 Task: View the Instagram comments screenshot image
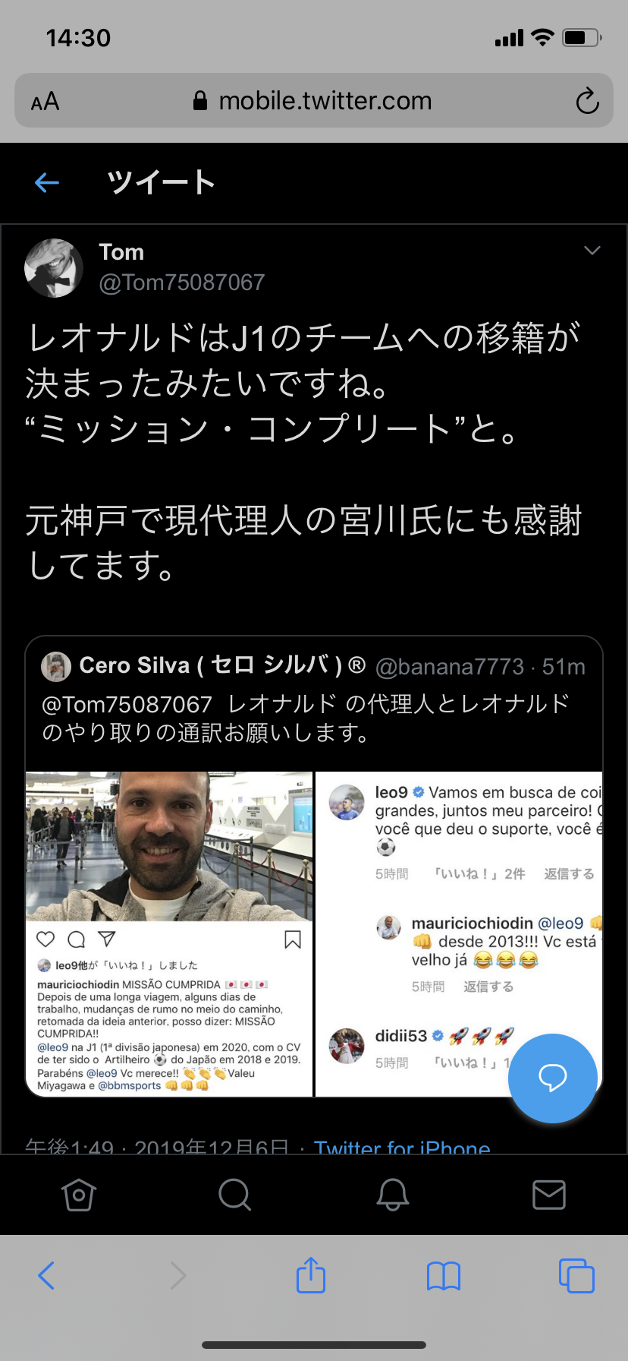[459, 934]
